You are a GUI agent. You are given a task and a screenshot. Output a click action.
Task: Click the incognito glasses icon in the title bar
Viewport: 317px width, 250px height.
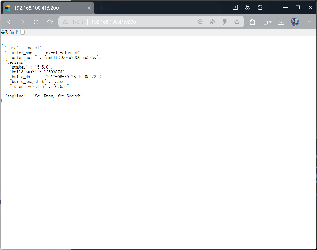coord(248,7)
